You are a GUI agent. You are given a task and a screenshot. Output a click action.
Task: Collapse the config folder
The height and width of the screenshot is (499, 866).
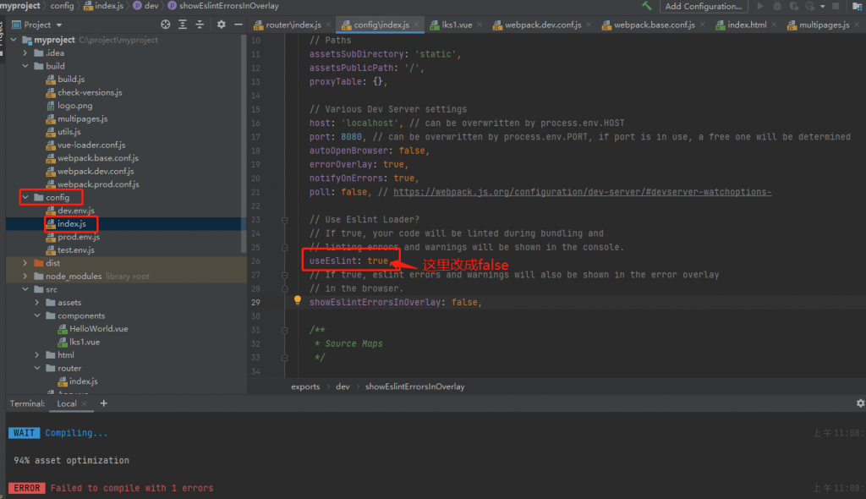click(x=25, y=197)
